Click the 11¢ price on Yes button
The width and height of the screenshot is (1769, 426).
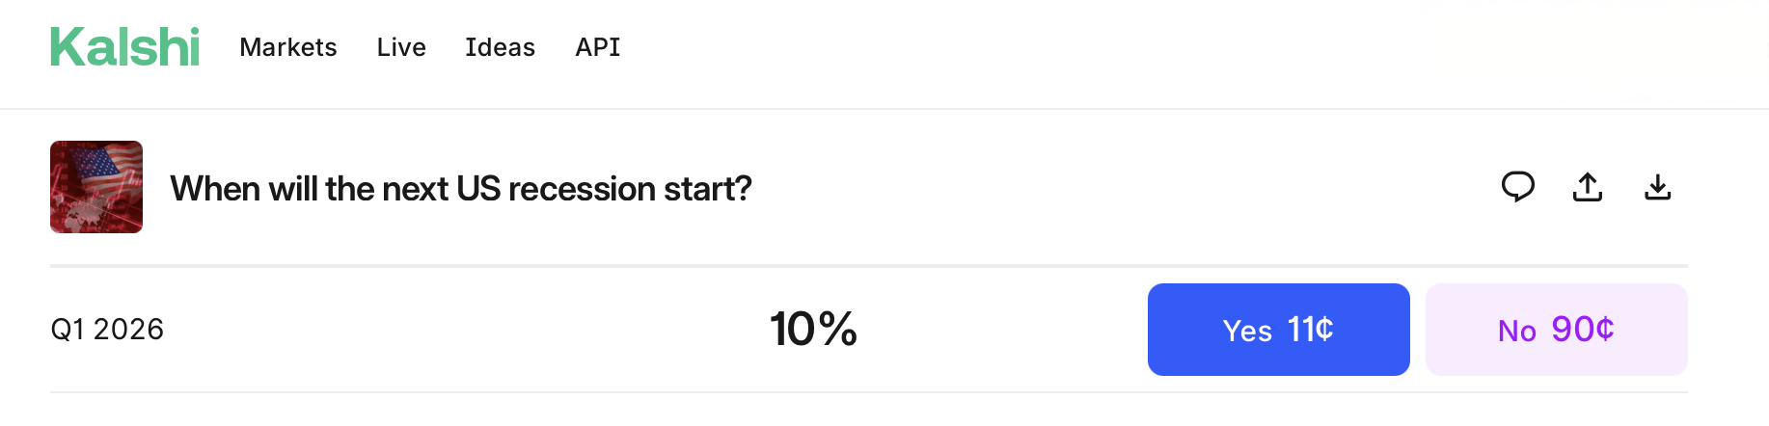click(1310, 330)
